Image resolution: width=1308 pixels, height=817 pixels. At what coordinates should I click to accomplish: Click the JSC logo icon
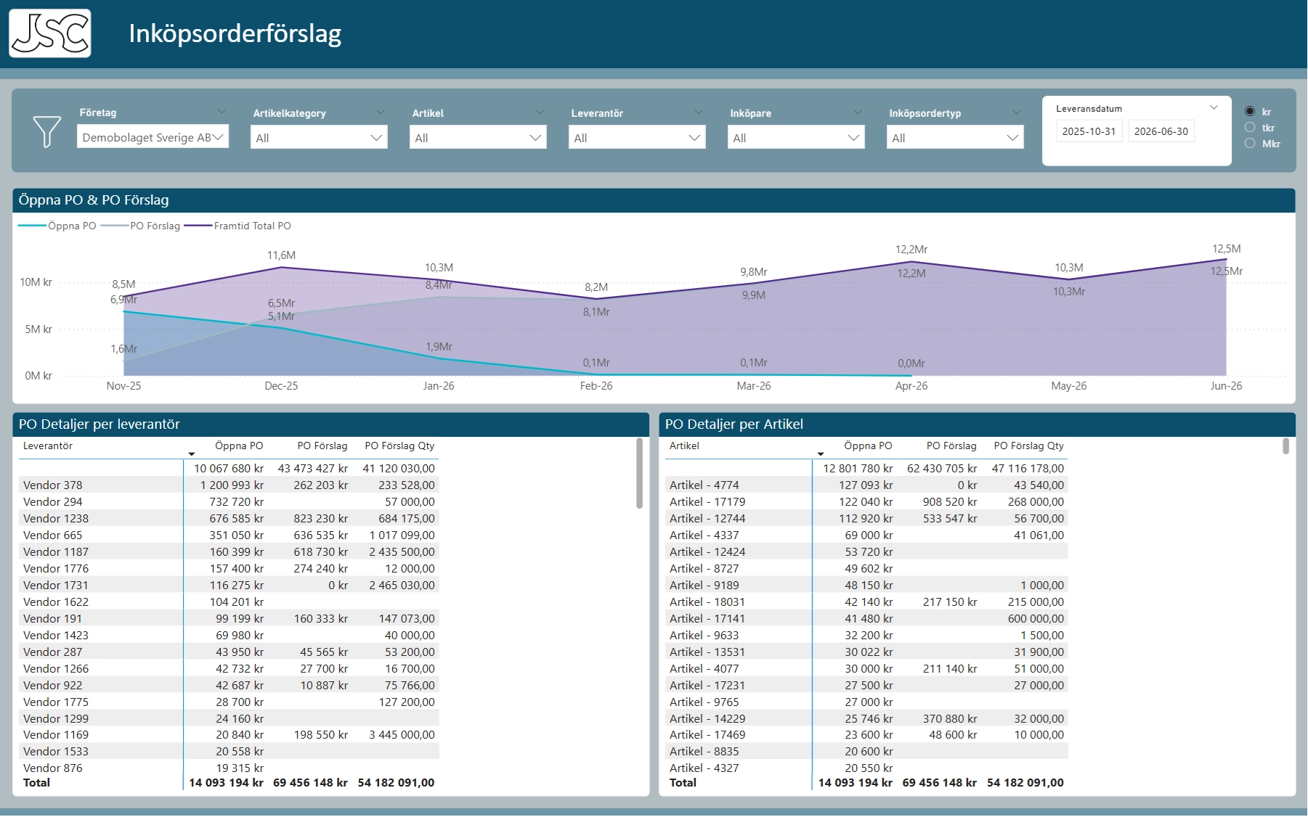[50, 33]
